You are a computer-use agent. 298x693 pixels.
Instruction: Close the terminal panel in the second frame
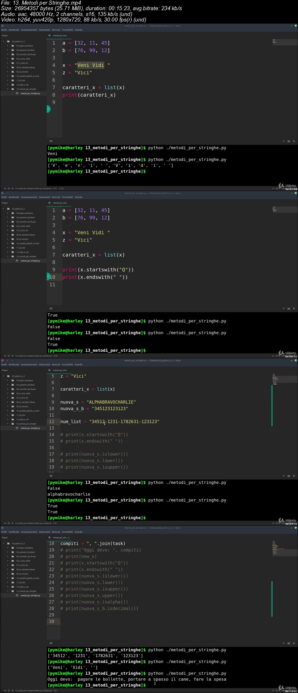[294, 309]
